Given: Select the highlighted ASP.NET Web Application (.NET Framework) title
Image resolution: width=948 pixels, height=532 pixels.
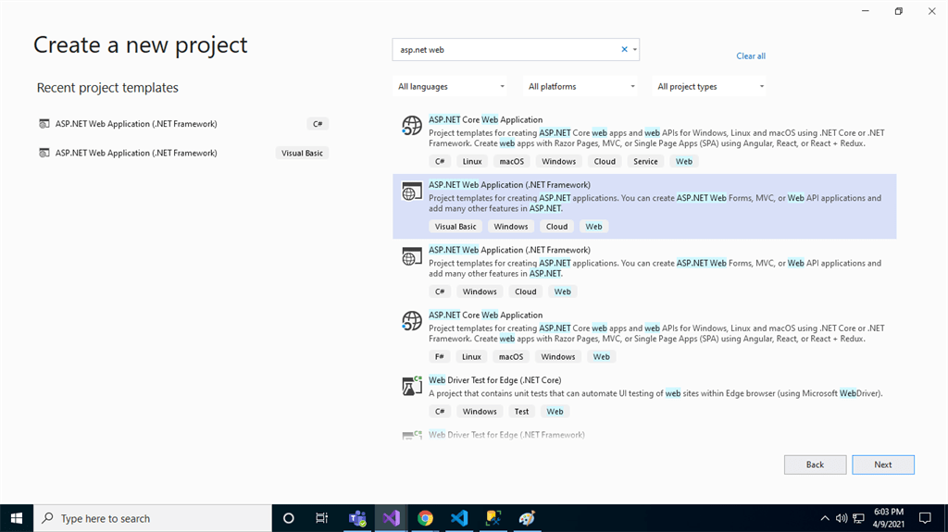Looking at the screenshot, I should point(510,185).
